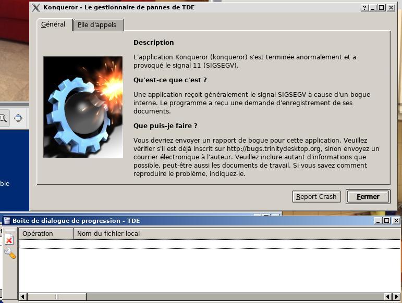Click the first empty row in progress list
The image size is (402, 303).
(210, 244)
